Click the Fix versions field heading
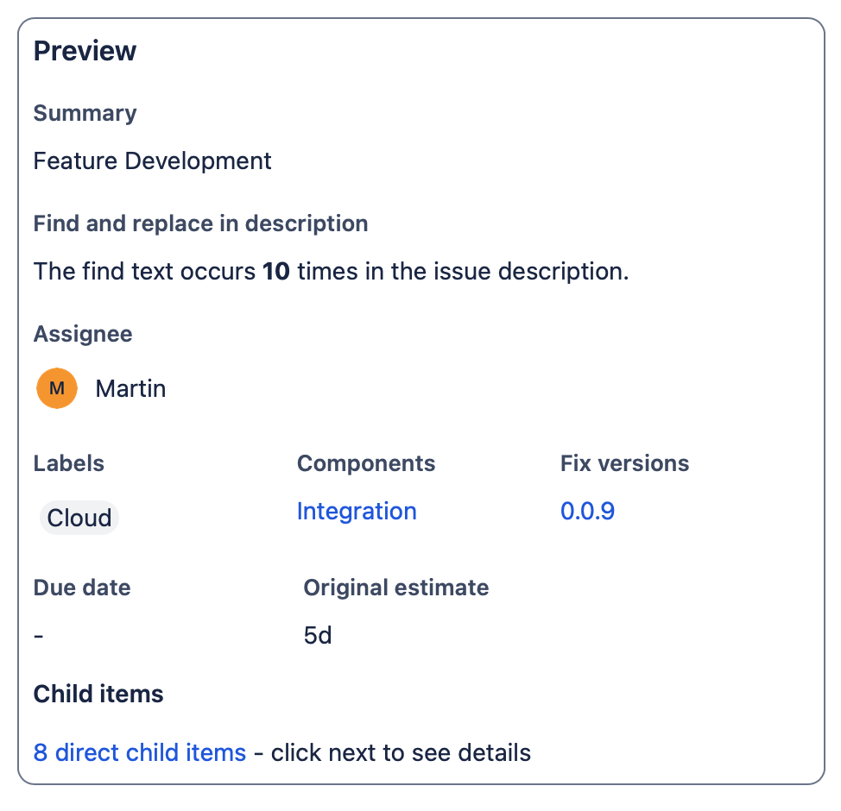The width and height of the screenshot is (841, 811). click(x=624, y=463)
